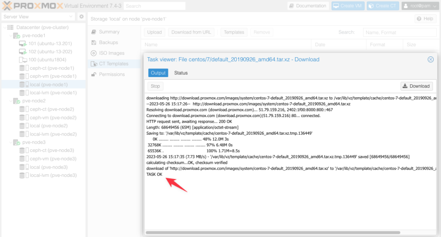441x237 pixels.
Task: Open the Server View gear settings
Action: point(81,17)
